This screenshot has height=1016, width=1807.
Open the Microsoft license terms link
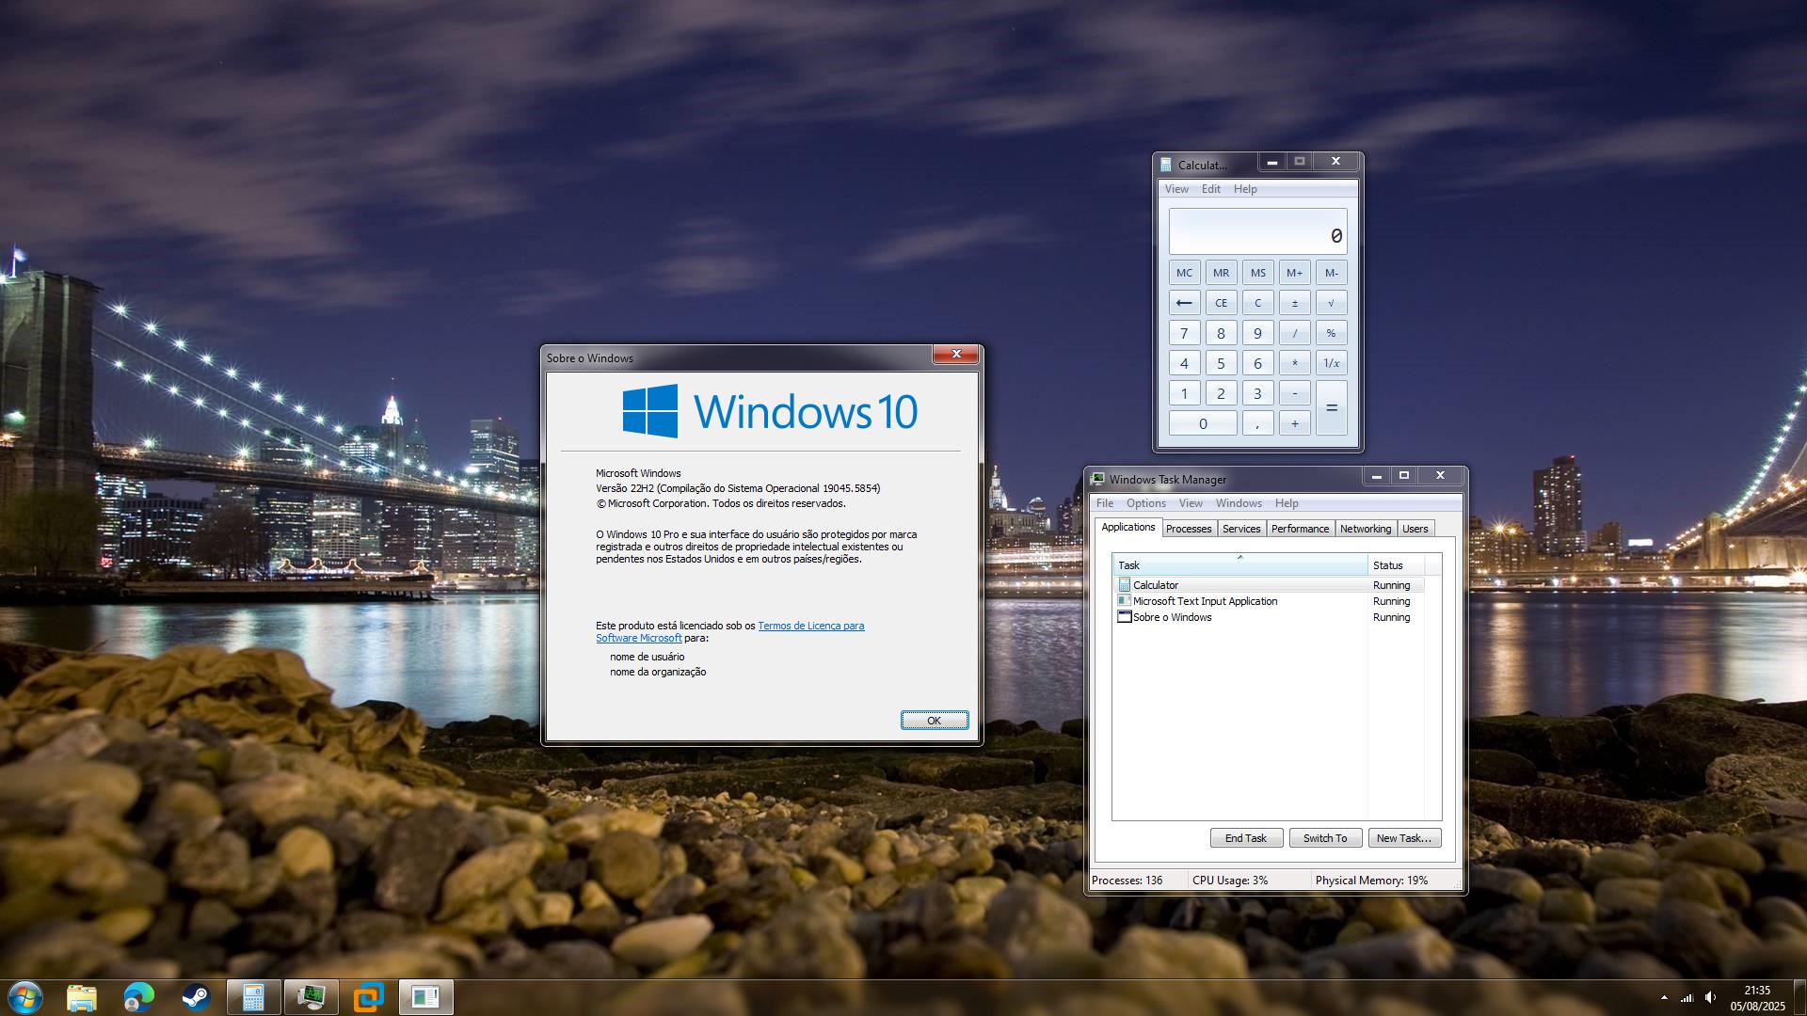click(x=810, y=626)
